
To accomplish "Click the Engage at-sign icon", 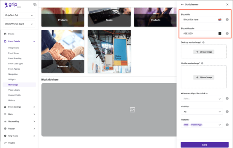I will tap(5, 129).
